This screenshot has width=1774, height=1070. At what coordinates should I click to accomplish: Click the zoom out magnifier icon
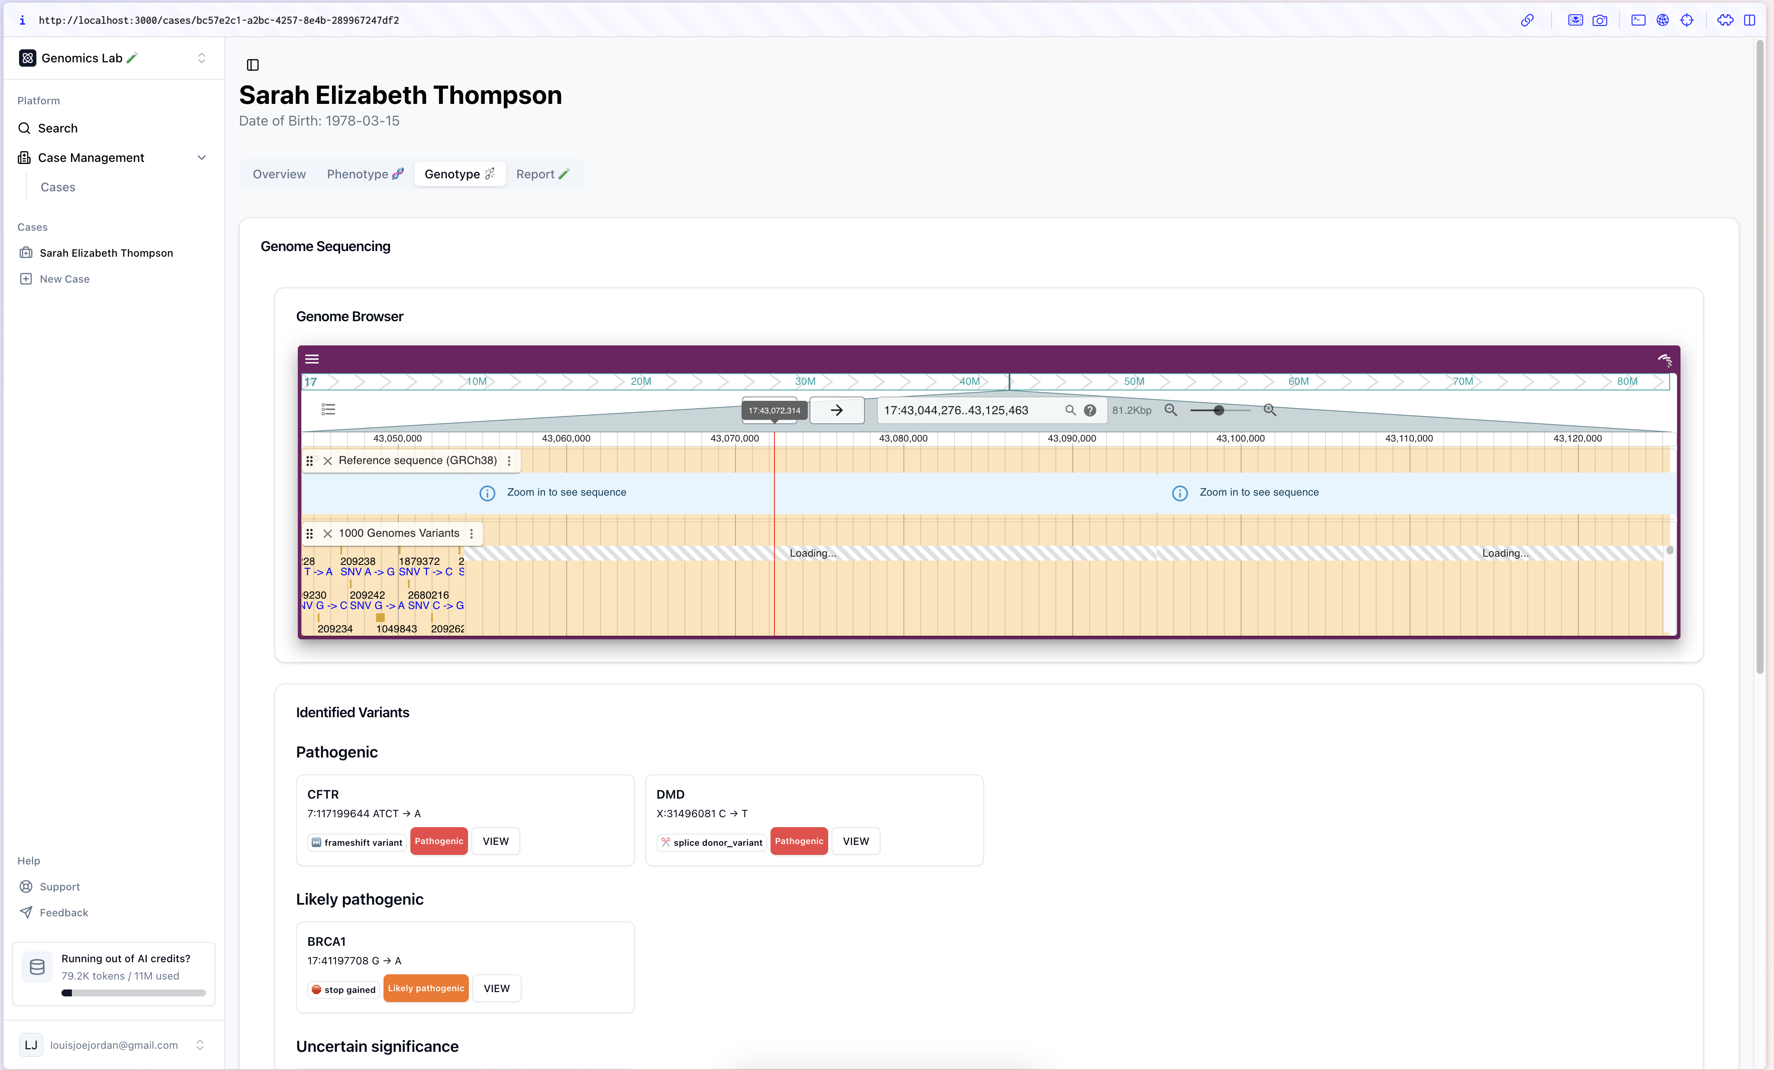tap(1171, 410)
